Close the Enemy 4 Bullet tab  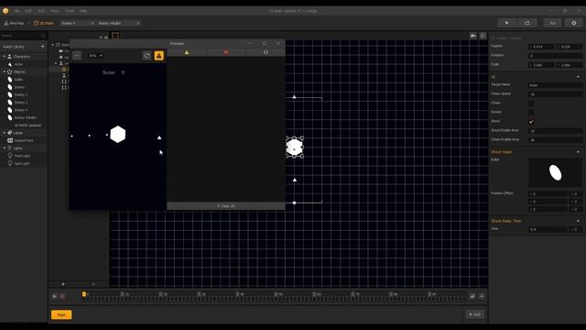[x=138, y=23]
